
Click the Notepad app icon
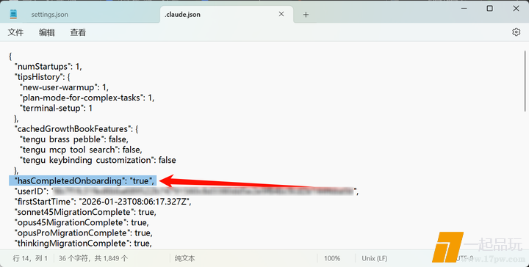tap(13, 14)
